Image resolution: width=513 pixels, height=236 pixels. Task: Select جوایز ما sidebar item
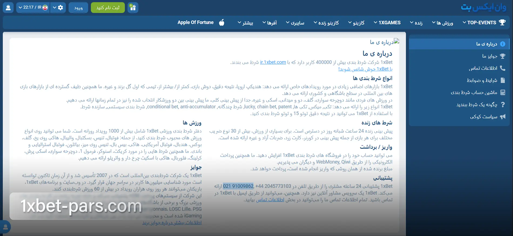coord(459,56)
